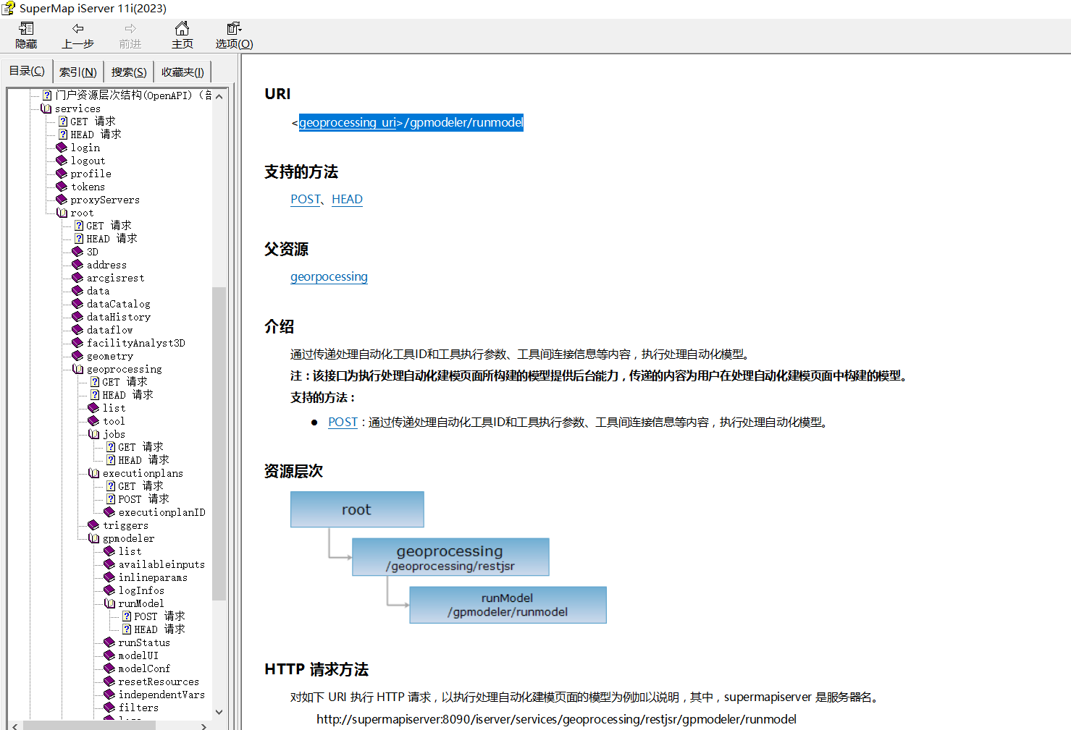Click the tree horizontal scrollbar right arrow
Screen dimensions: 1071x730
(204, 726)
